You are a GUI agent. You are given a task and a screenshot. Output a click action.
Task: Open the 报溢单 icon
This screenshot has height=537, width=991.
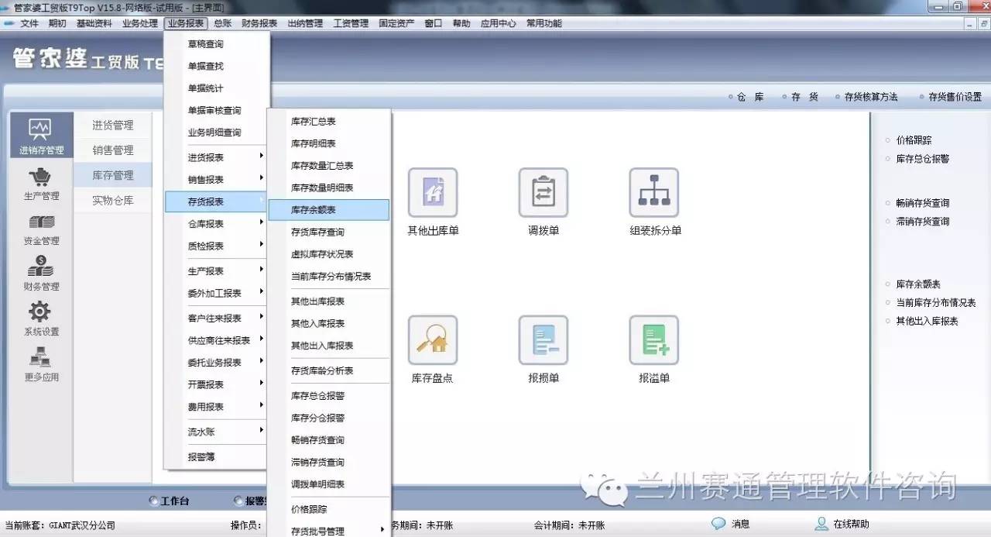654,340
